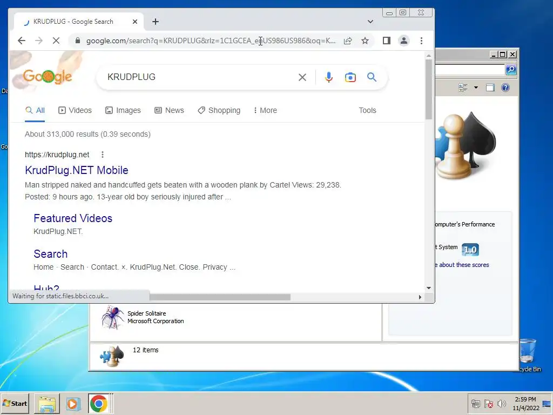This screenshot has height=415, width=553.
Task: Click the vertical scrollbar thumb in Chrome
Action: click(x=428, y=89)
